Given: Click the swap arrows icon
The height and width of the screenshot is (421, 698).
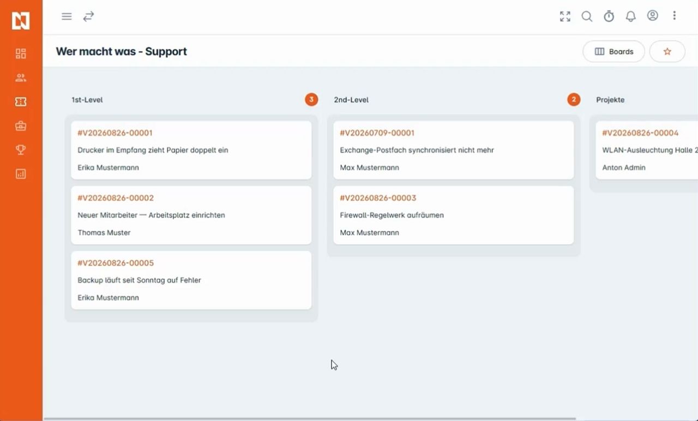Looking at the screenshot, I should [88, 16].
